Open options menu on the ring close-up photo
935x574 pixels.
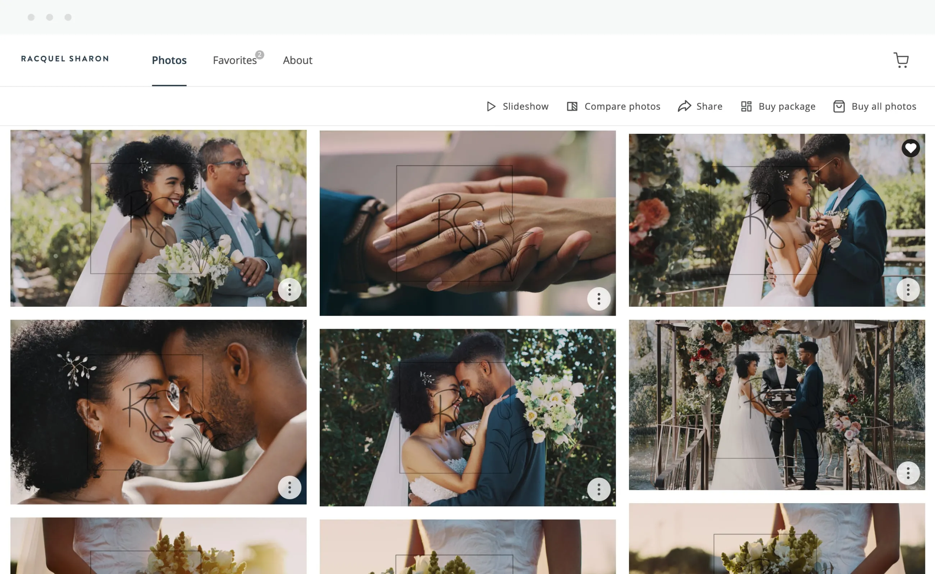tap(599, 299)
